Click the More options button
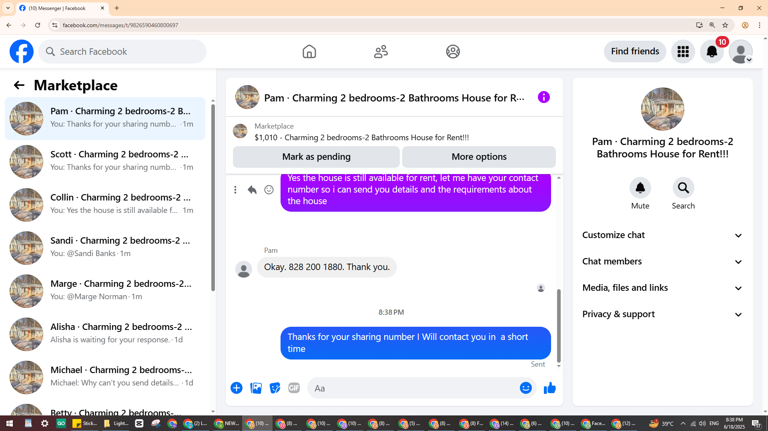 [x=479, y=157]
